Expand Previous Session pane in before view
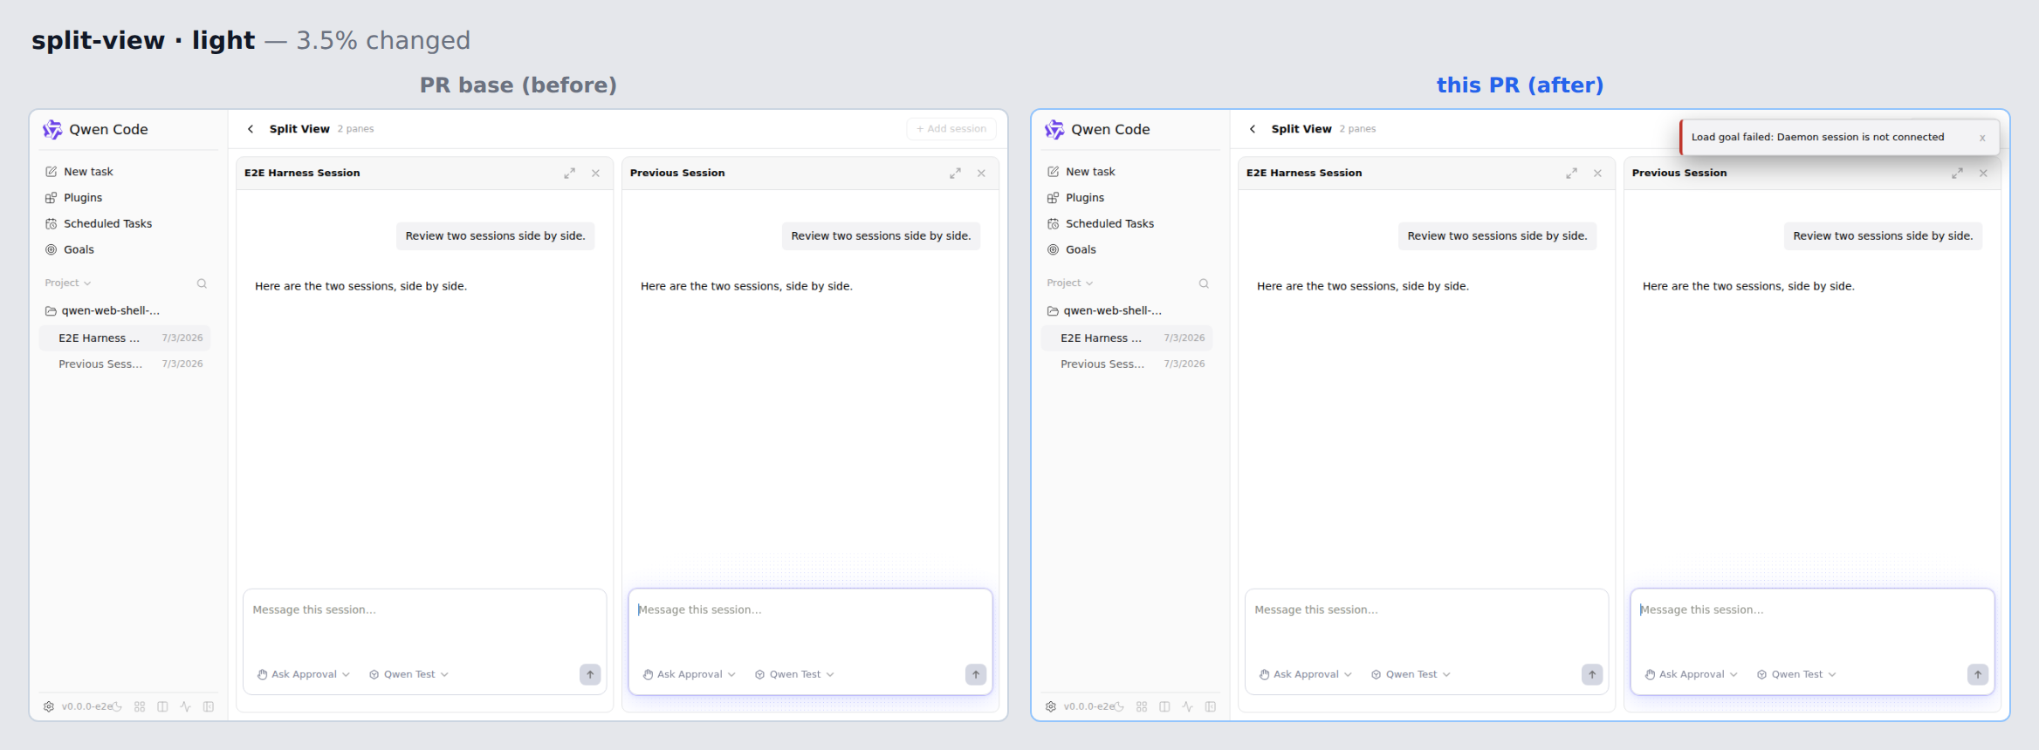Image resolution: width=2039 pixels, height=750 pixels. 955,173
